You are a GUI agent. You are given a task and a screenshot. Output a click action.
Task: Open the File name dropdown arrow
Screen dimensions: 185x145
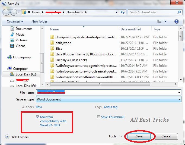pos(179,92)
